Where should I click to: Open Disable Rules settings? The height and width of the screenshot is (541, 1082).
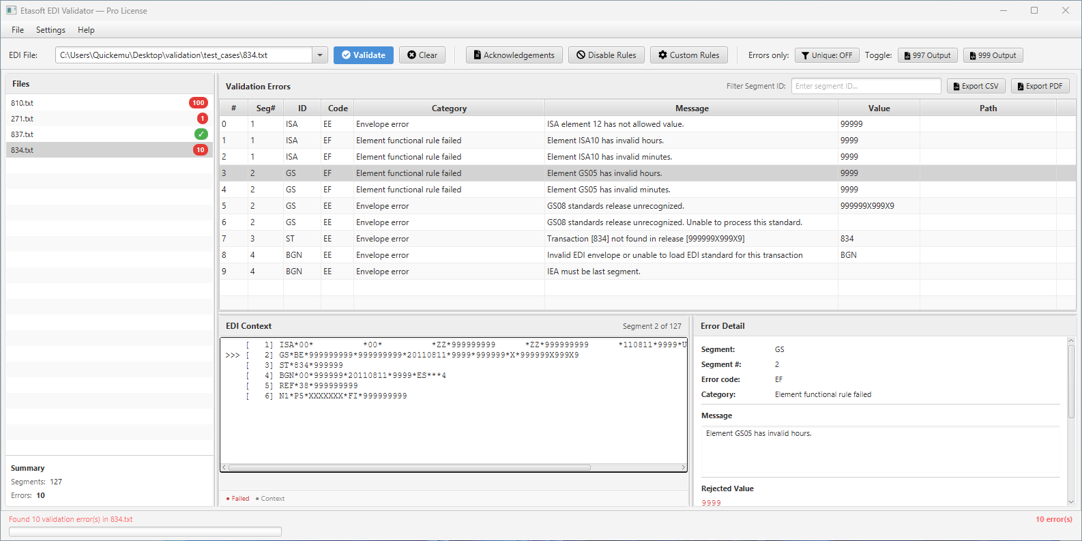pyautogui.click(x=606, y=55)
